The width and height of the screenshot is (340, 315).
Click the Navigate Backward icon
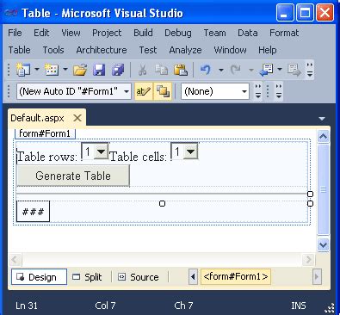coord(266,70)
